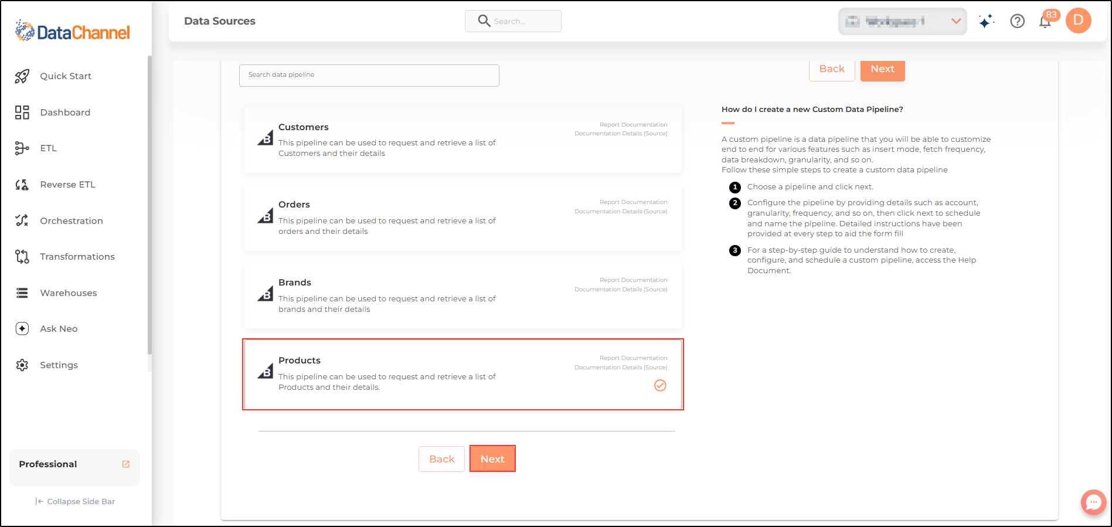The image size is (1112, 527).
Task: Click the Orchestration icon
Action: point(22,220)
